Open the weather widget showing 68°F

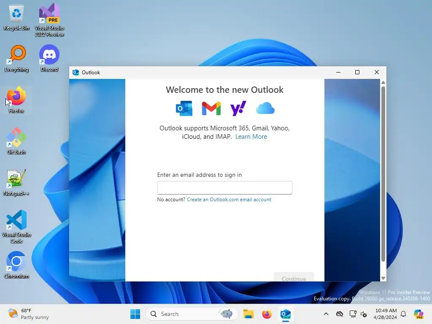point(28,314)
